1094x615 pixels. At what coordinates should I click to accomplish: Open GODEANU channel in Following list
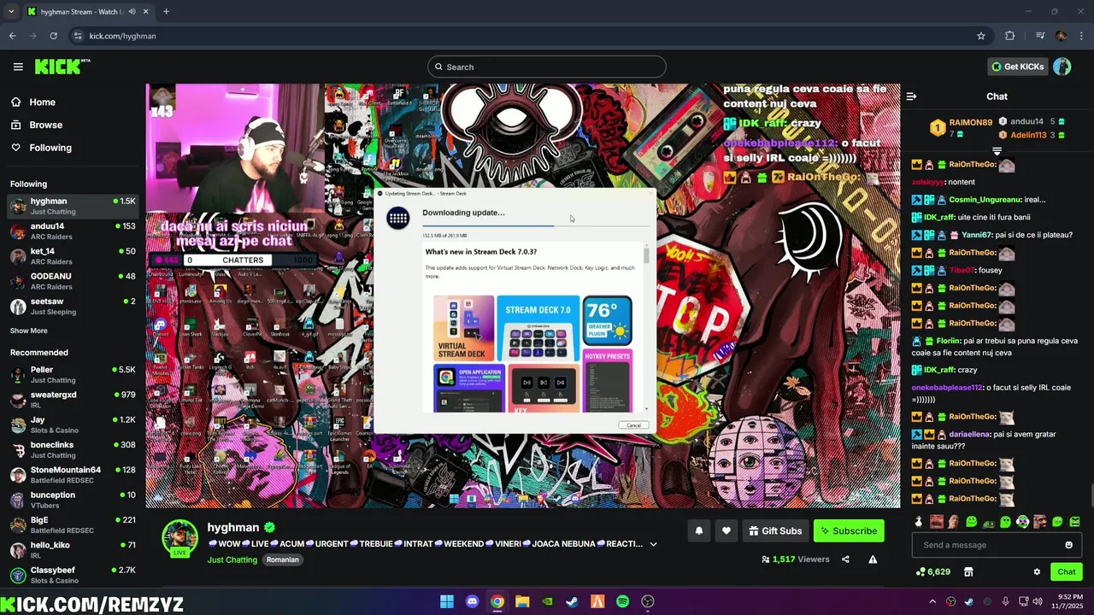(73, 281)
